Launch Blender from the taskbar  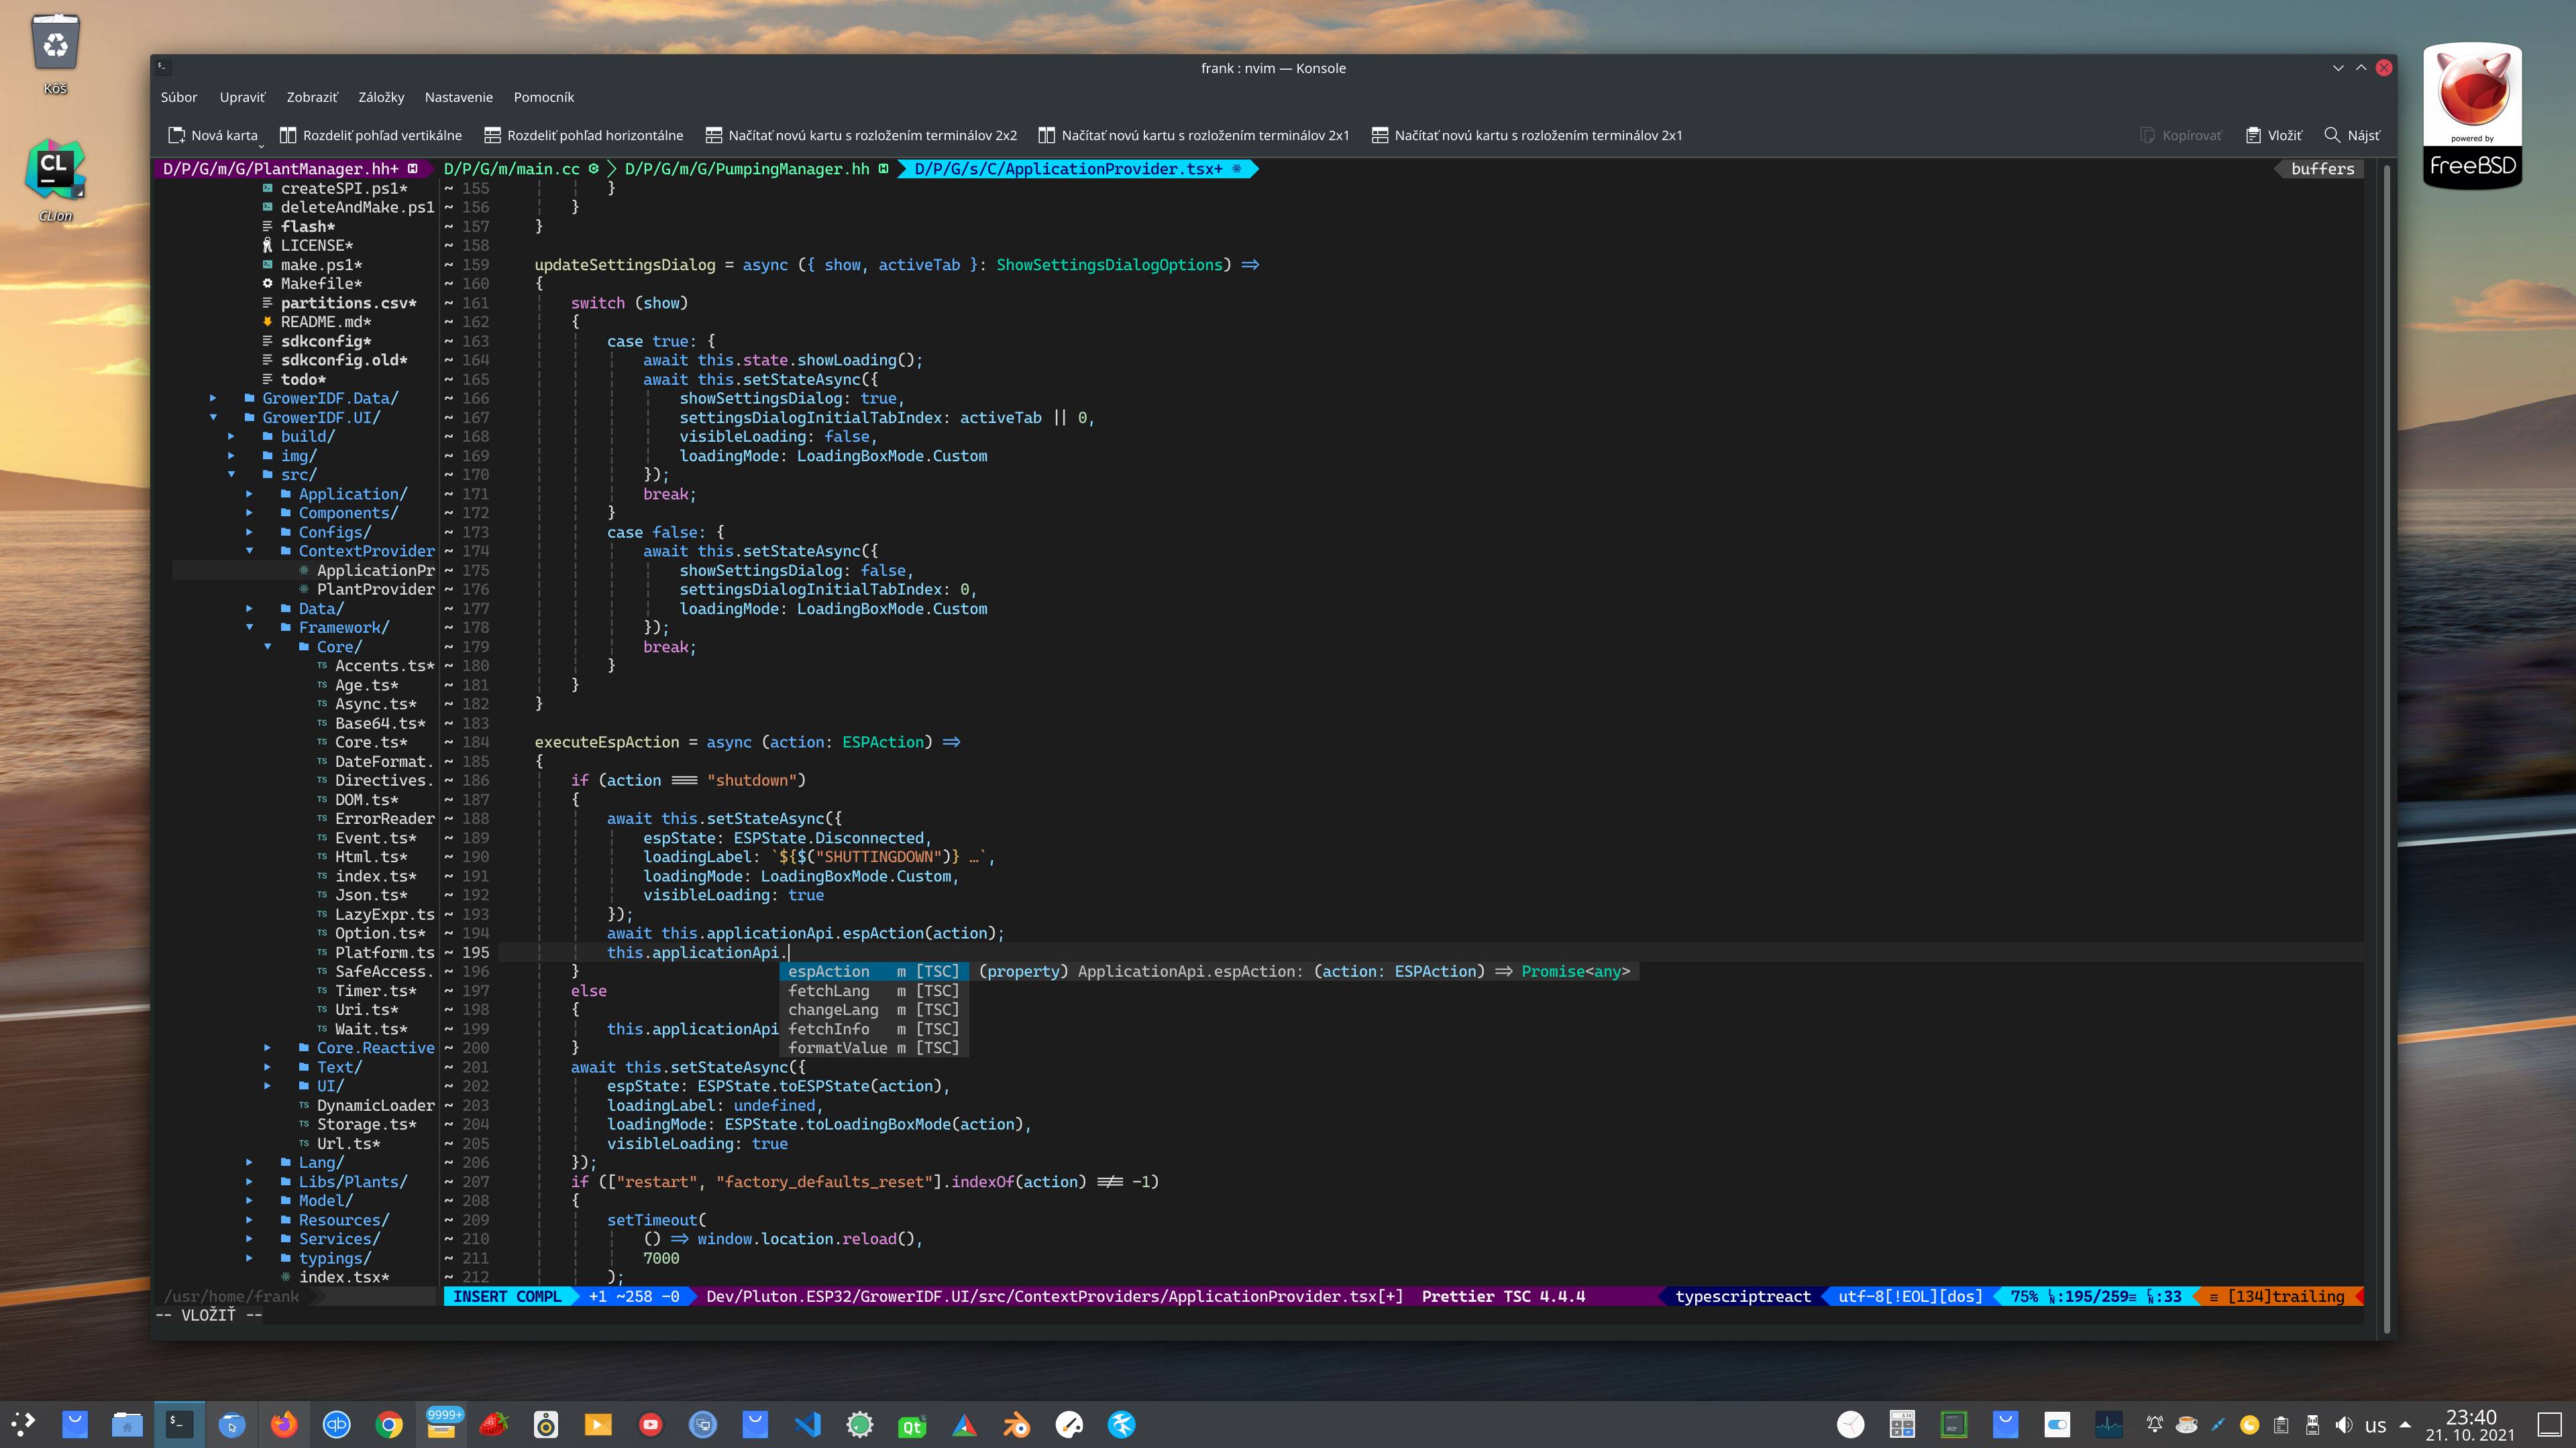coord(1017,1424)
